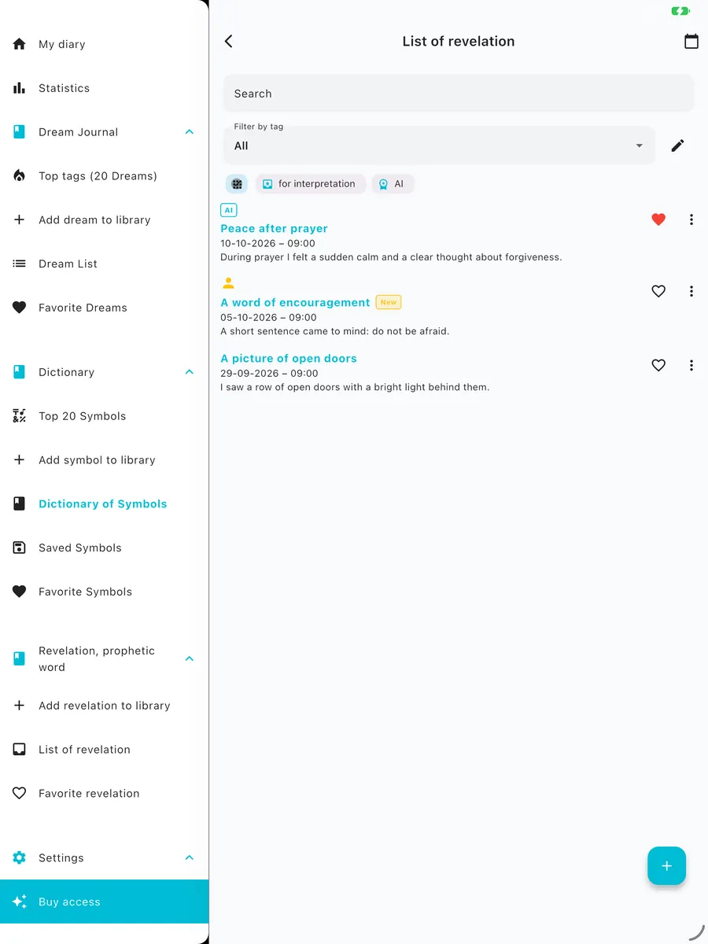
Task: Toggle the AI tag chip
Action: pos(393,184)
